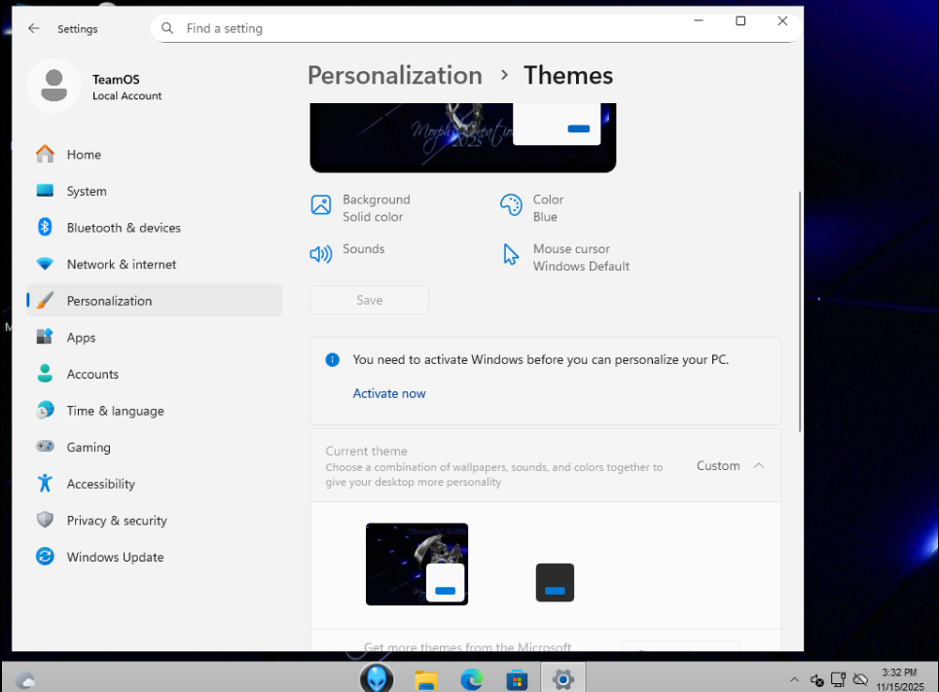This screenshot has height=692, width=939.
Task: Click the Alienware Start button icon
Action: (x=377, y=678)
